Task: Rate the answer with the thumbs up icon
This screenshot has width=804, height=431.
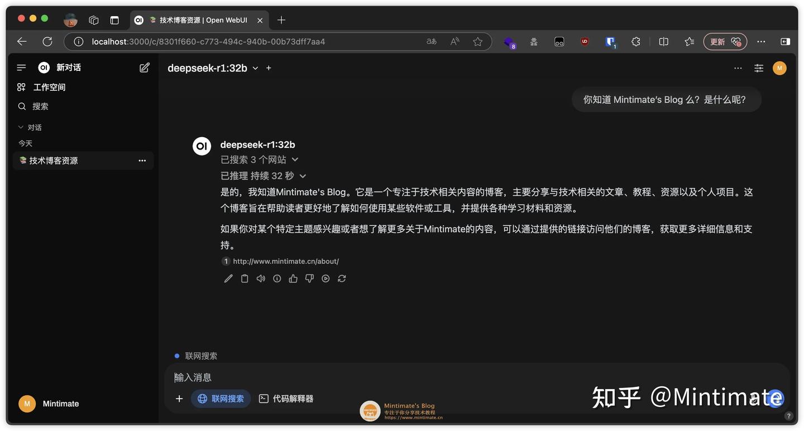Action: tap(293, 278)
